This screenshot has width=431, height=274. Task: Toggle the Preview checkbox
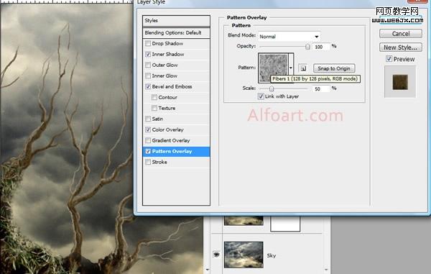coord(389,59)
